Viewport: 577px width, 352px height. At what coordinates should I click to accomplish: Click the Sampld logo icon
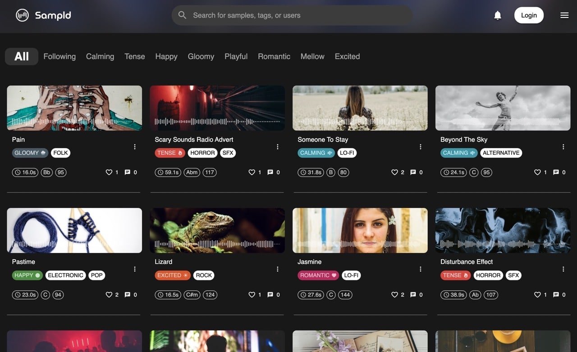[22, 15]
